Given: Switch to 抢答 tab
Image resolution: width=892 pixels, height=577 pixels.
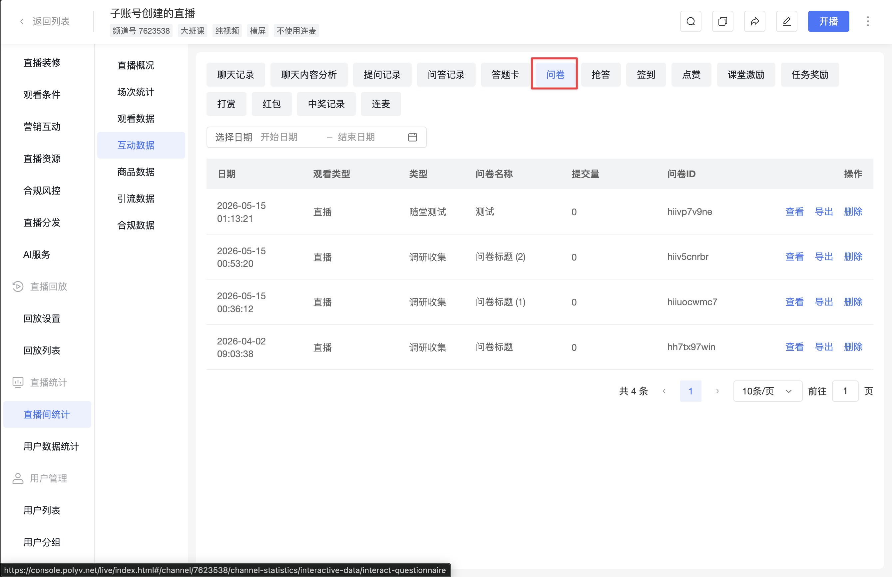Looking at the screenshot, I should [601, 75].
